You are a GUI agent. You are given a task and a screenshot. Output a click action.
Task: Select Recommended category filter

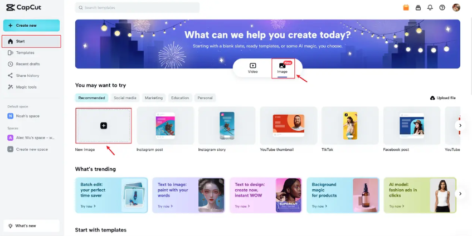point(91,98)
